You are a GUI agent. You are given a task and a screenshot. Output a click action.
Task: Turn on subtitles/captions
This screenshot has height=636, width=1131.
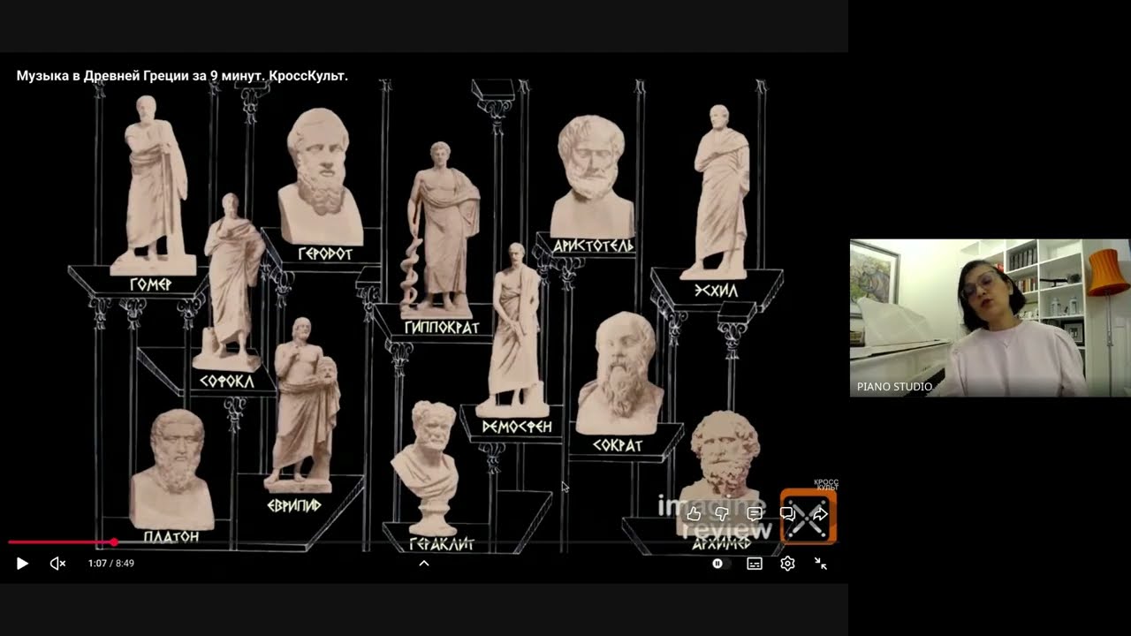pos(755,564)
